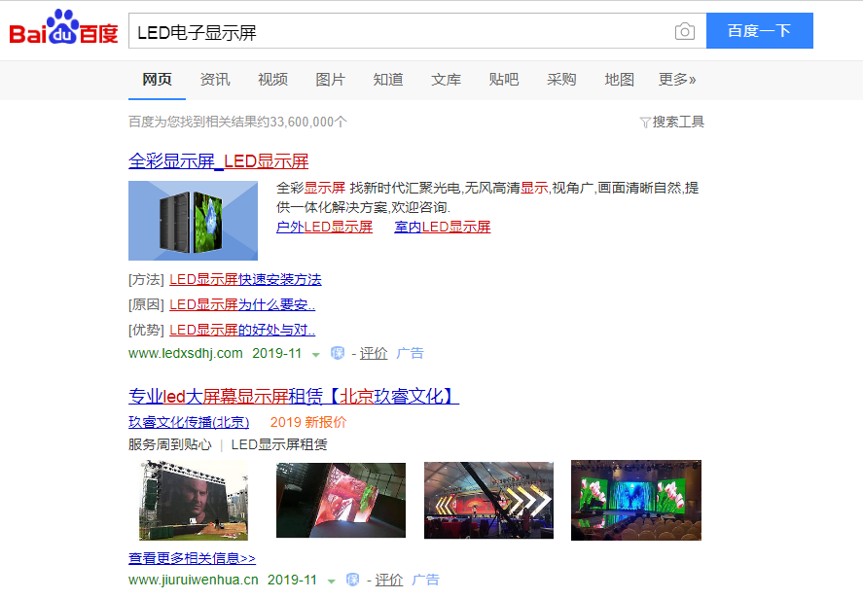
Task: Go to the 文库 tab
Action: click(446, 79)
